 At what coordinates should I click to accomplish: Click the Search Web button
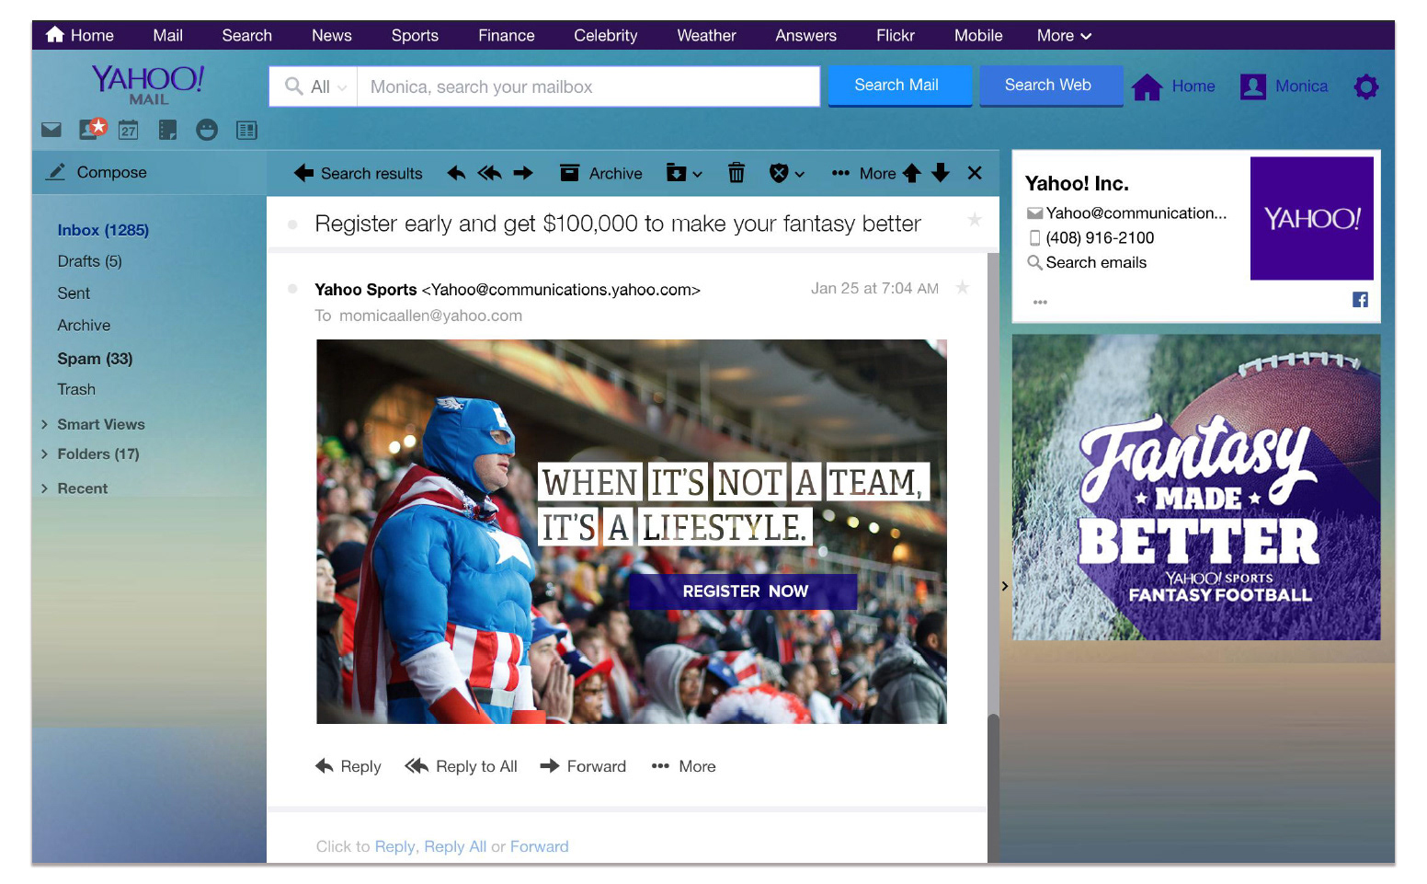point(1051,86)
